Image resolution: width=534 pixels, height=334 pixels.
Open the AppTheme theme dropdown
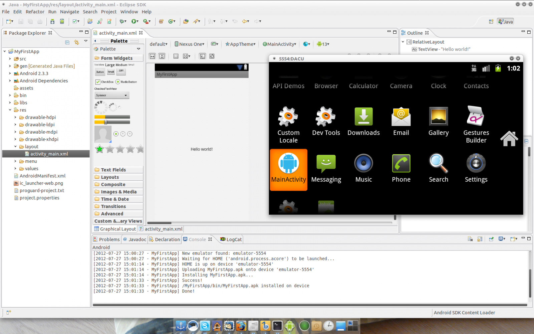pos(240,44)
